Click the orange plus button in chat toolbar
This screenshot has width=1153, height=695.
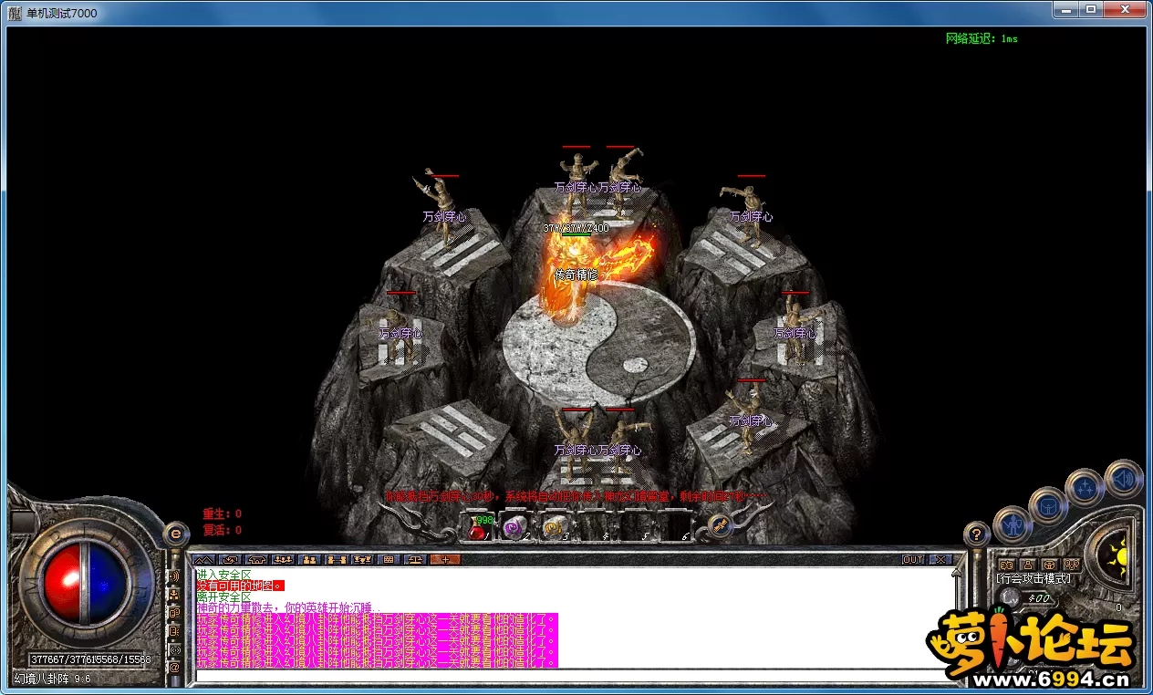coord(445,559)
